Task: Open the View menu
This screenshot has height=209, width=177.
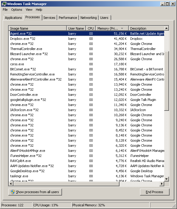Action: (29, 10)
